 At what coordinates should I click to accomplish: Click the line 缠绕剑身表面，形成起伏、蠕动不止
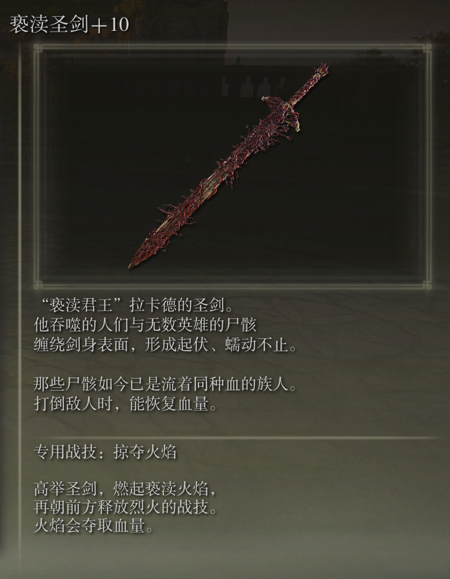click(165, 345)
